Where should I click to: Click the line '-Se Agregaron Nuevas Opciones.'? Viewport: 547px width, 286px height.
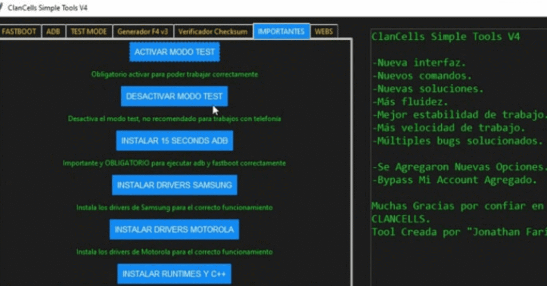point(459,167)
